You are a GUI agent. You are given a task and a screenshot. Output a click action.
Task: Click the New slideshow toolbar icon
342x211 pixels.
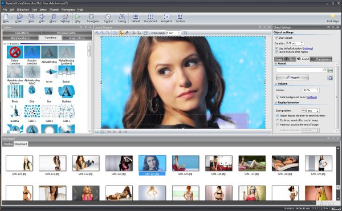(6, 18)
